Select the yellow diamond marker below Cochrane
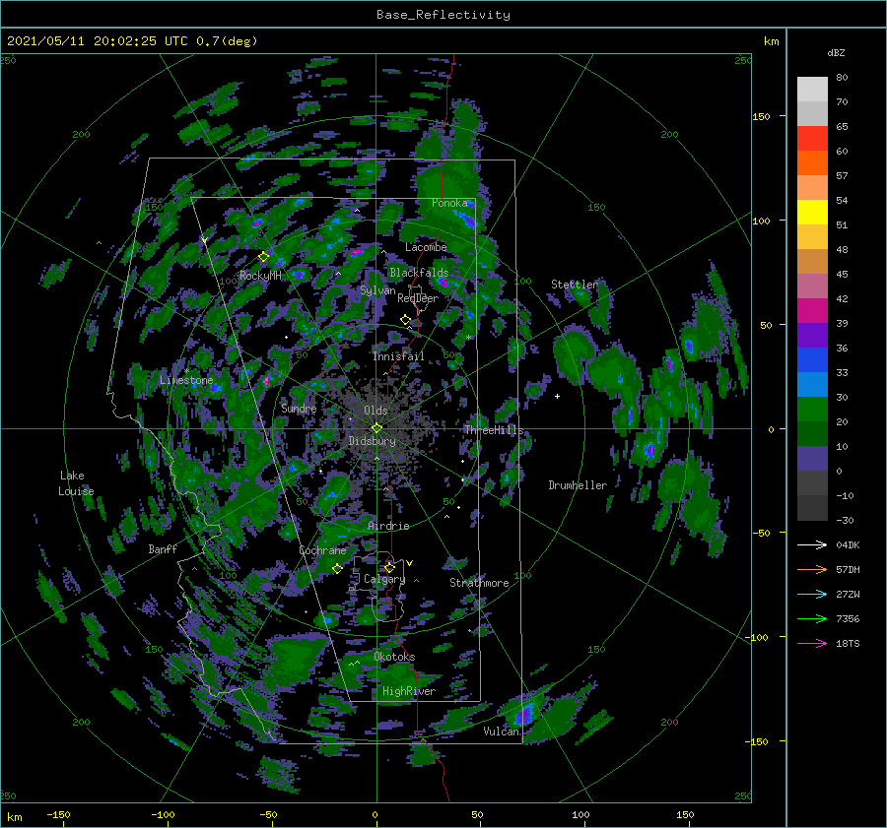The width and height of the screenshot is (887, 828). coord(337,569)
